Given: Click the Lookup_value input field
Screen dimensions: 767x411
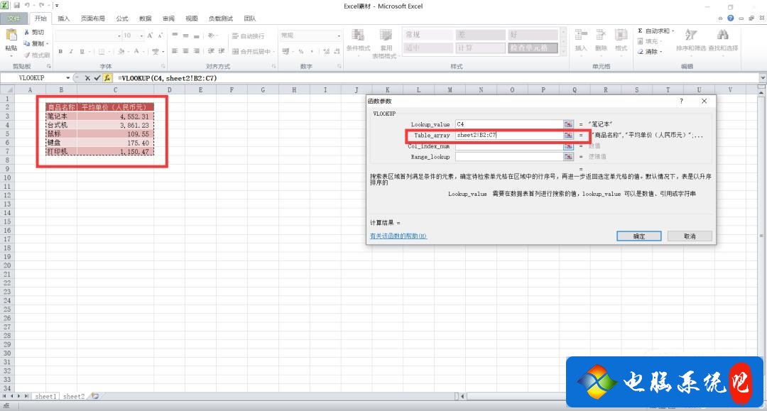Looking at the screenshot, I should (508, 124).
